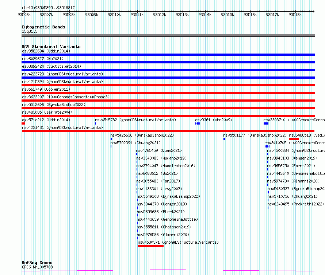This screenshot has width=325, height=275.
Task: Open the nsv5656750 (Ebert2021) label
Action: pos(291,166)
